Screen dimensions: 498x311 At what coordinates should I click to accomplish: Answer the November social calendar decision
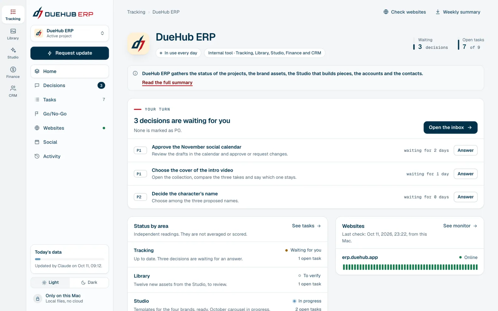click(465, 150)
